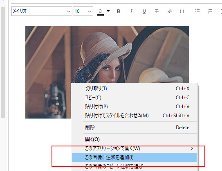The width and height of the screenshot is (222, 171).
Task: Select この画像に注釈を追加(I) menu item
Action: tap(134, 157)
